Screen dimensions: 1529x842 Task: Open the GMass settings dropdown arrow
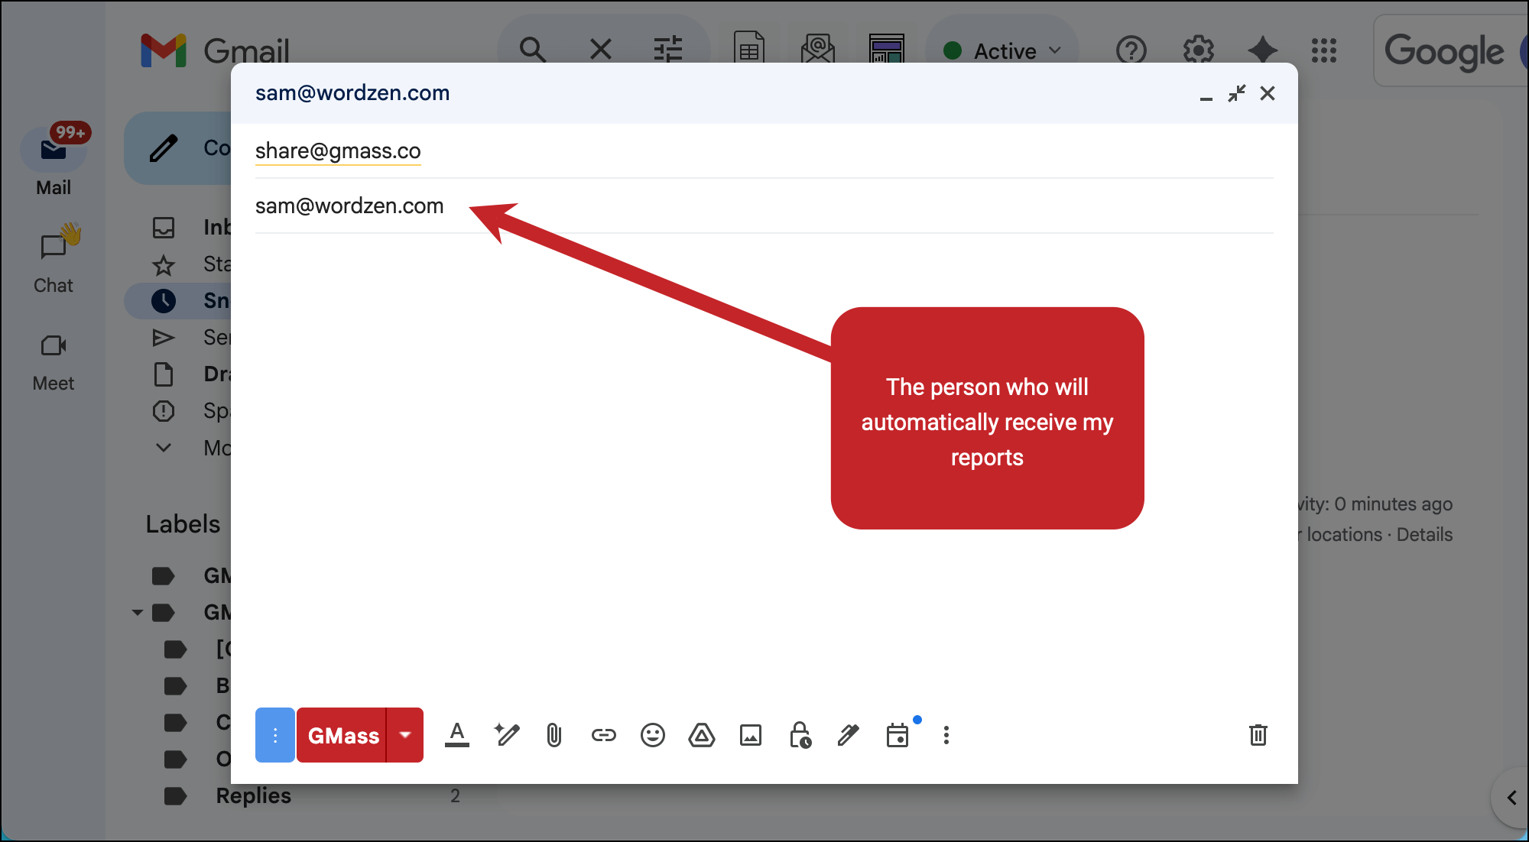(405, 735)
